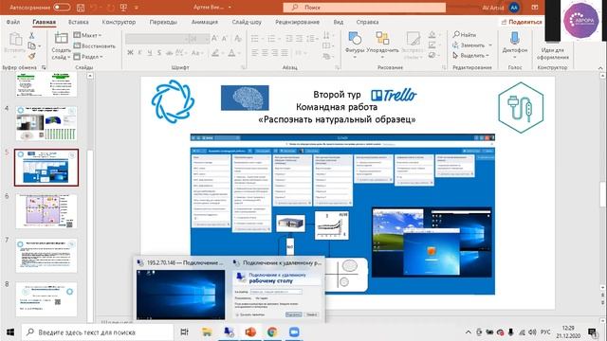Align text left in paragraph group

[x=255, y=53]
